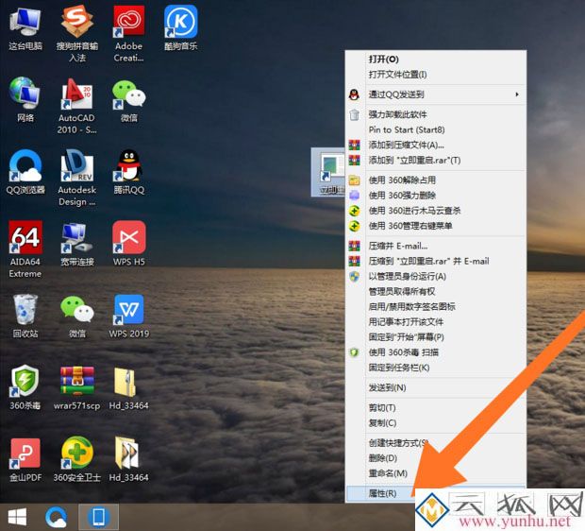The width and height of the screenshot is (585, 531).
Task: Choose 创建快捷方式(S) entry
Action: [436, 443]
